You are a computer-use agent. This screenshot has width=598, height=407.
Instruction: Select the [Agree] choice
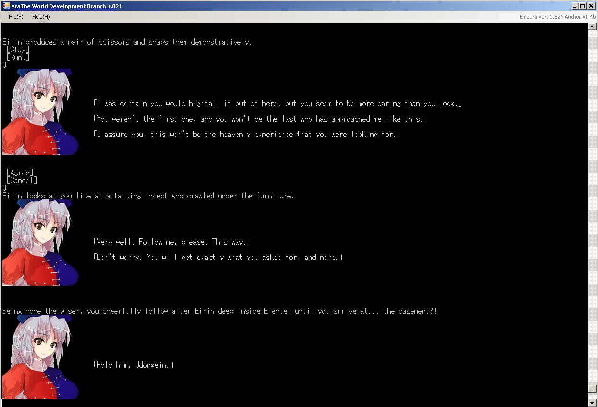(20, 173)
